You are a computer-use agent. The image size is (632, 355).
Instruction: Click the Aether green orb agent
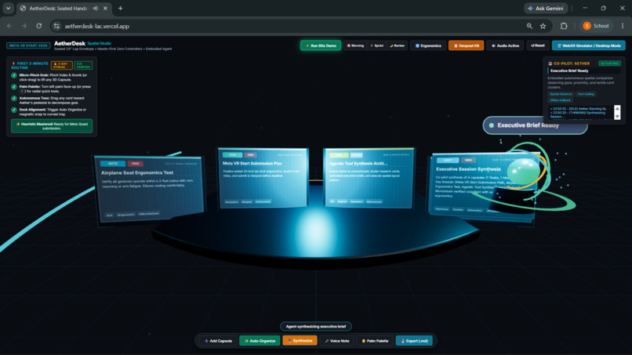(x=523, y=172)
